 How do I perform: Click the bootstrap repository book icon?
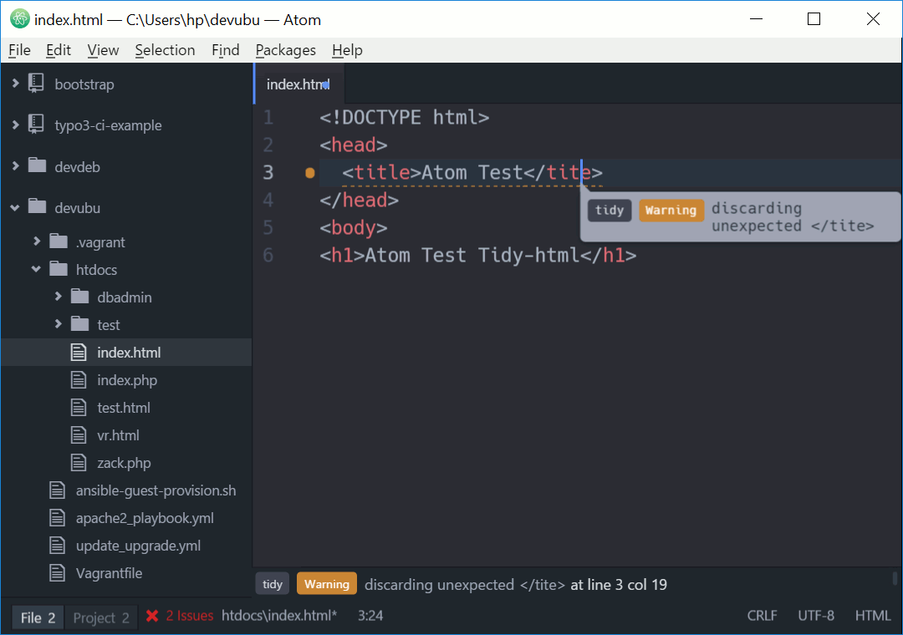pyautogui.click(x=35, y=84)
